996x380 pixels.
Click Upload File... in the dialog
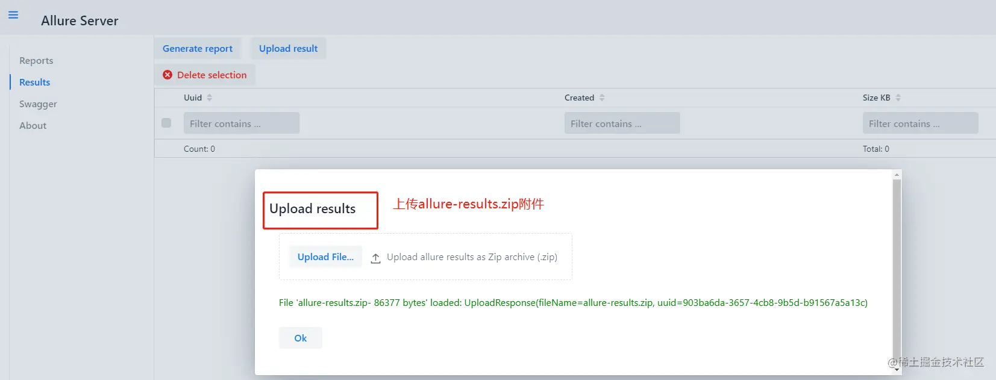325,257
